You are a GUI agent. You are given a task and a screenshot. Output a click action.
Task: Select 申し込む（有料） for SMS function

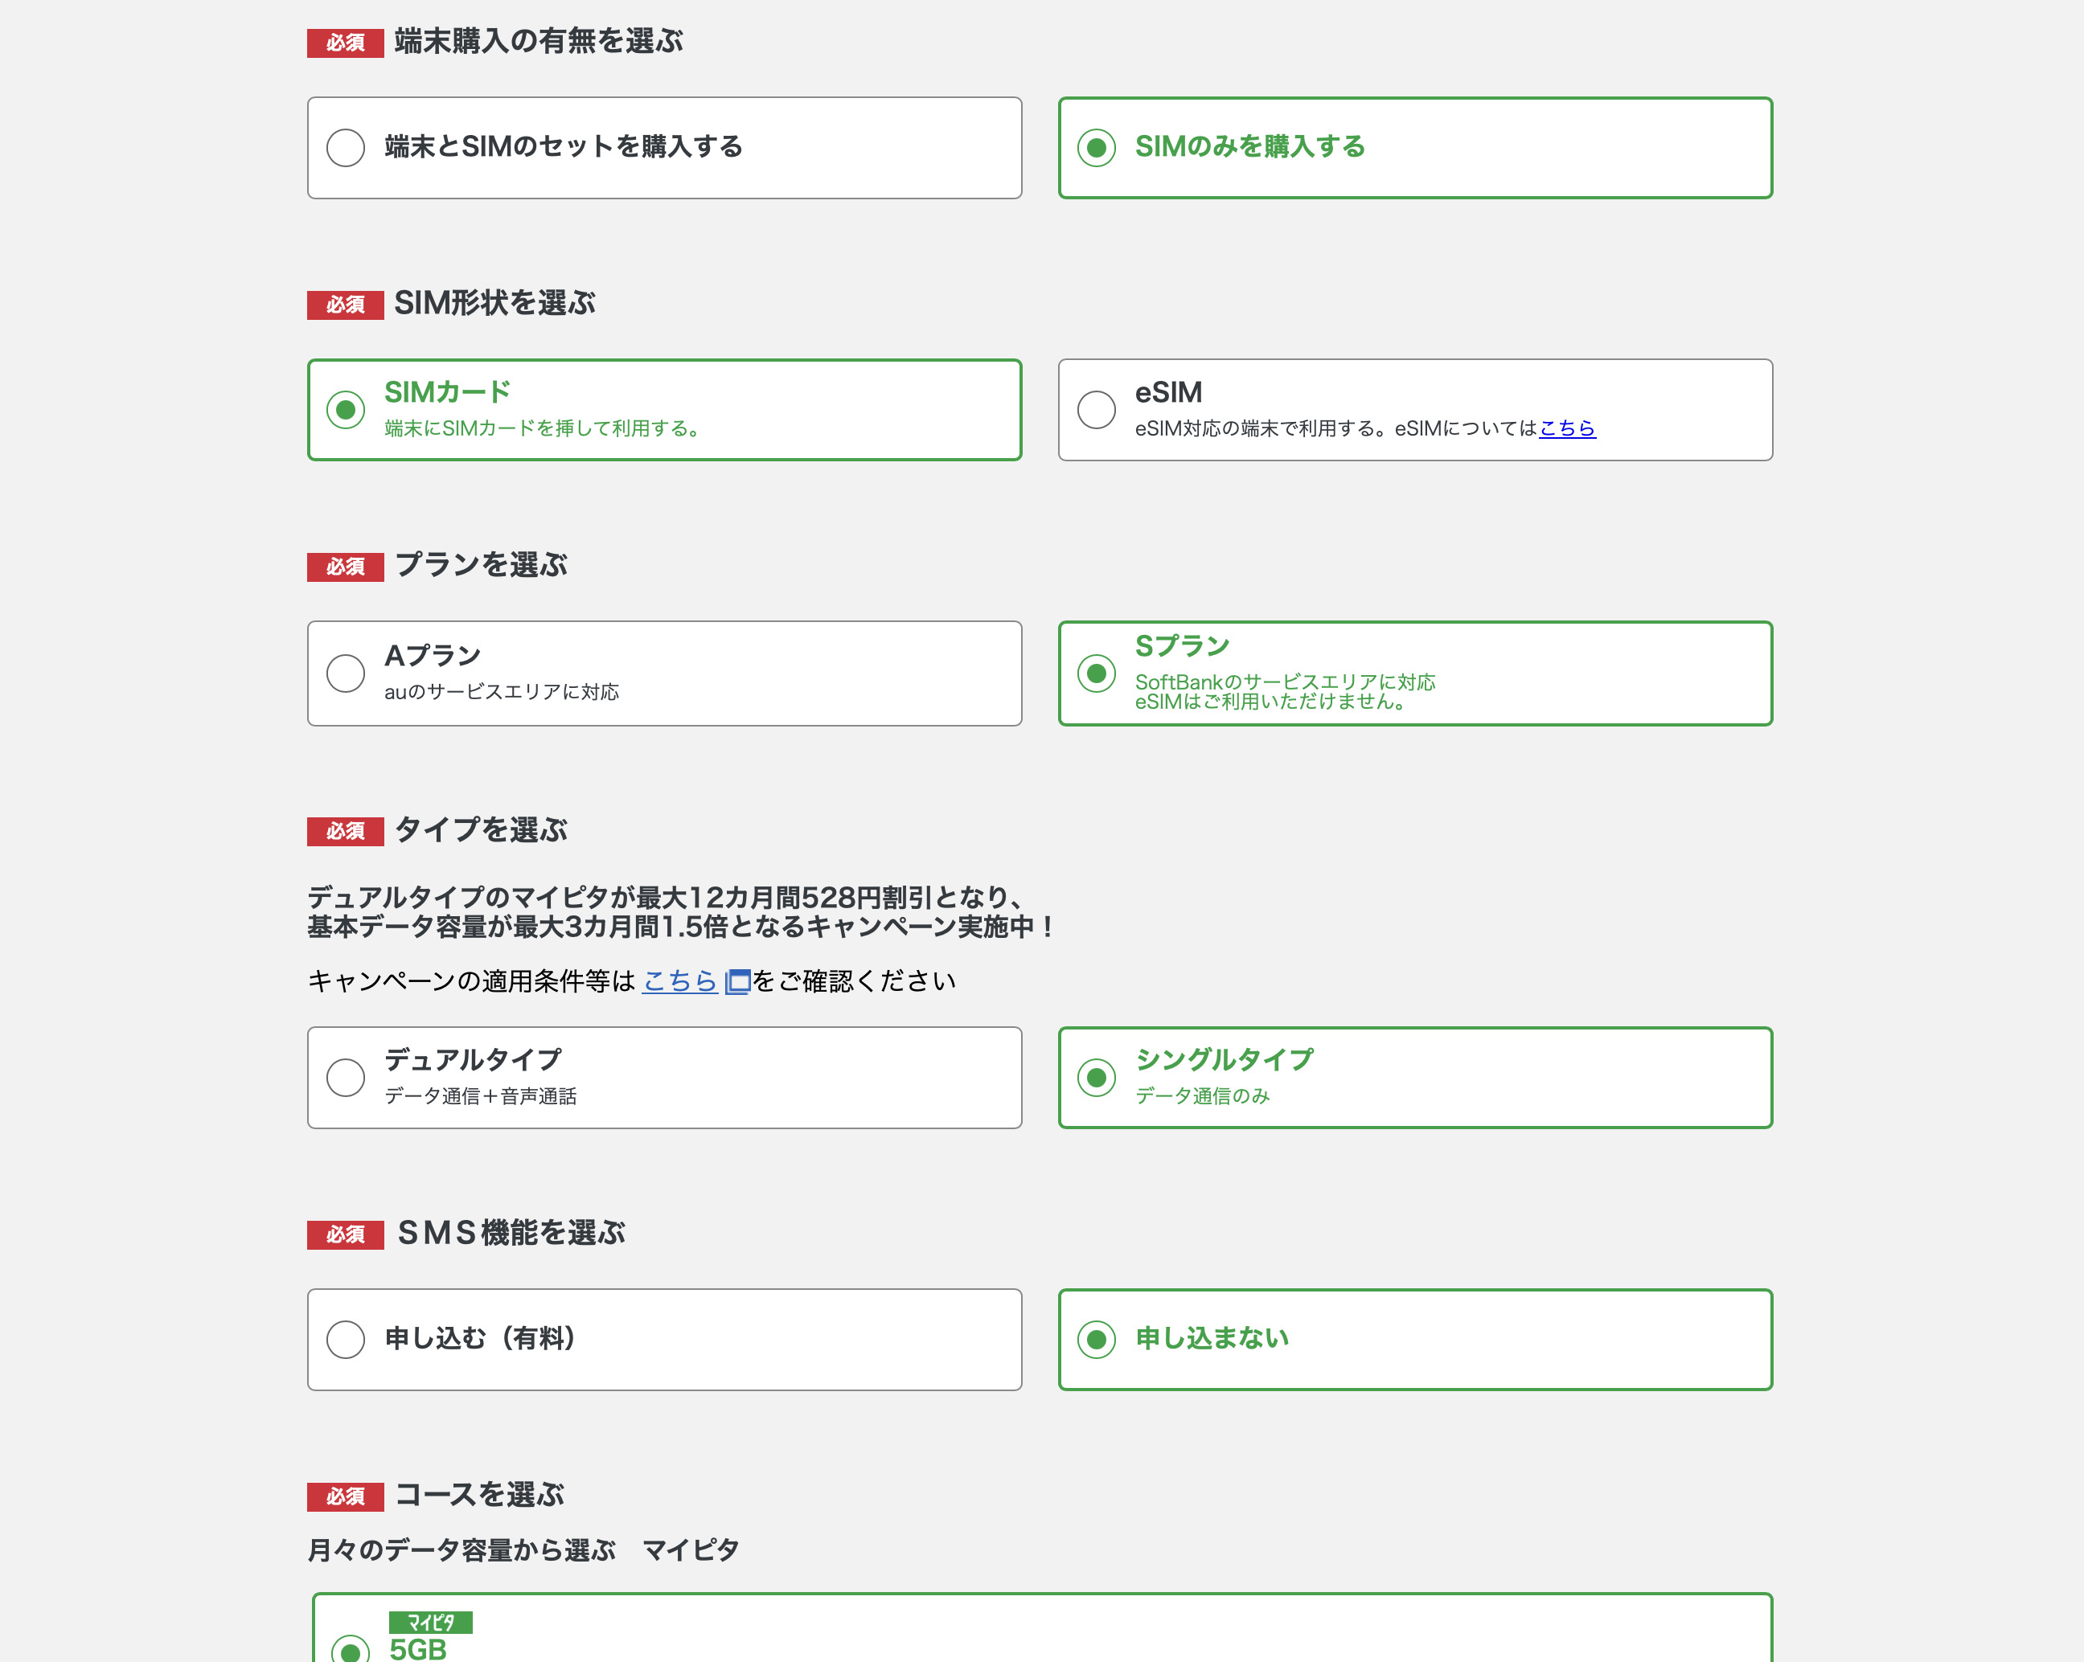click(345, 1339)
